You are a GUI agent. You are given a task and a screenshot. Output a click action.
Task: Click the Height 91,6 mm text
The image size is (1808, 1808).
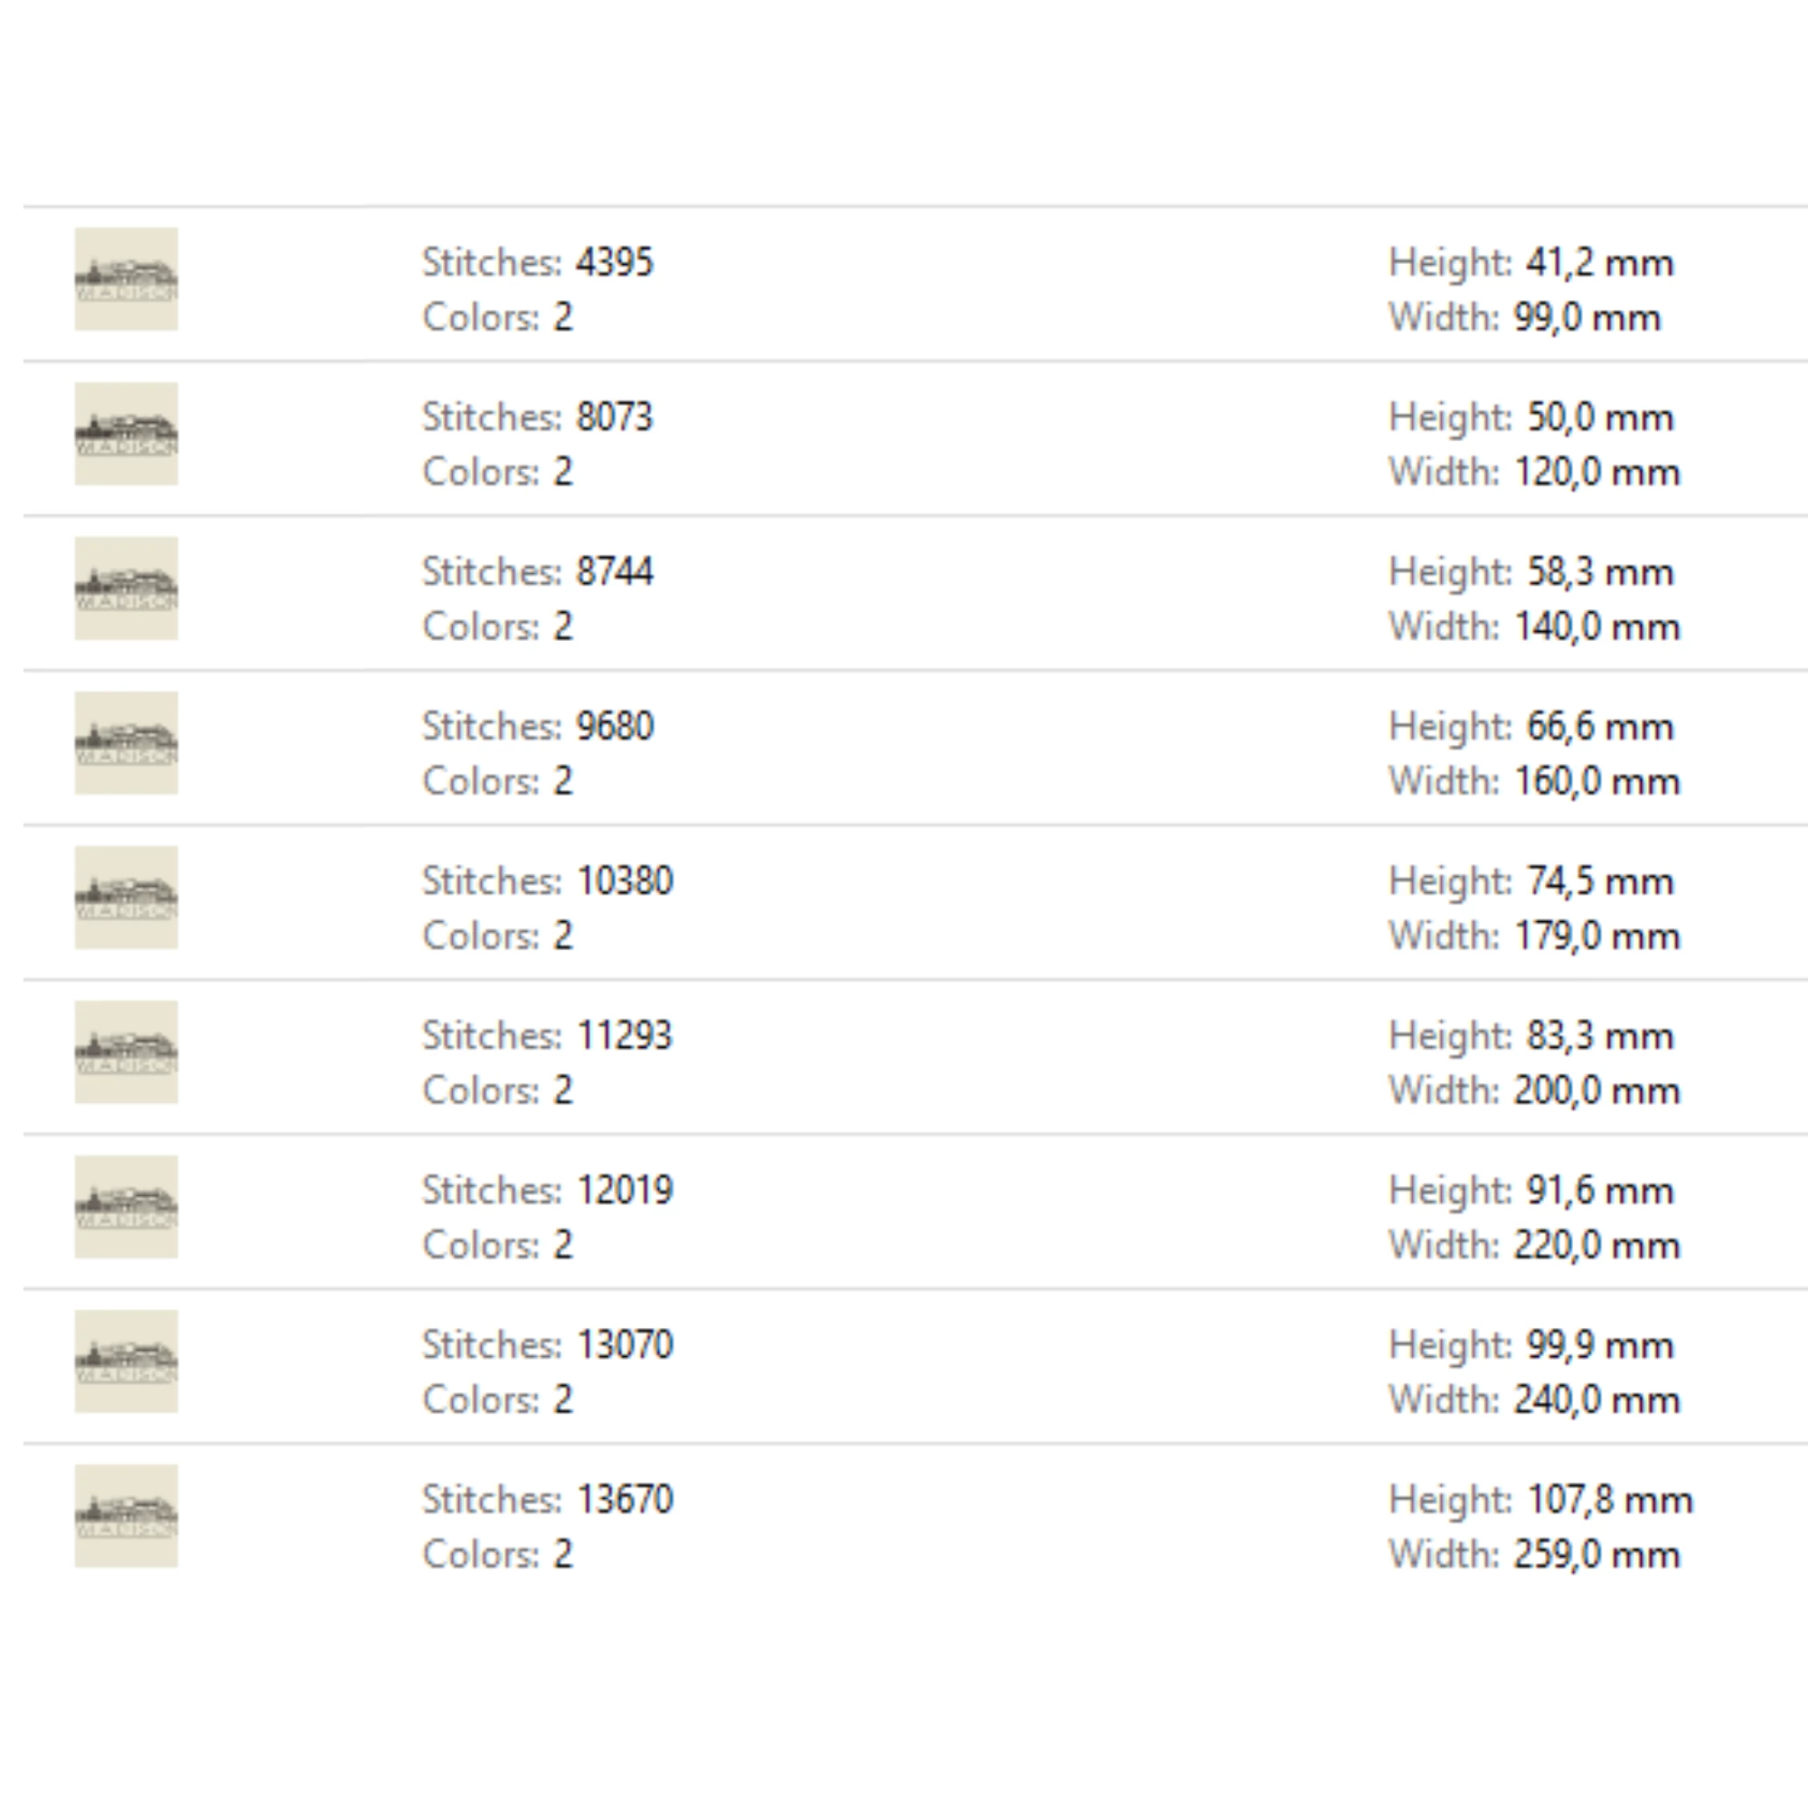1599,1191
